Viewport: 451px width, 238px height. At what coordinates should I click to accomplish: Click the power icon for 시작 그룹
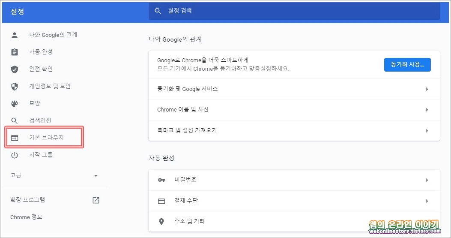15,155
